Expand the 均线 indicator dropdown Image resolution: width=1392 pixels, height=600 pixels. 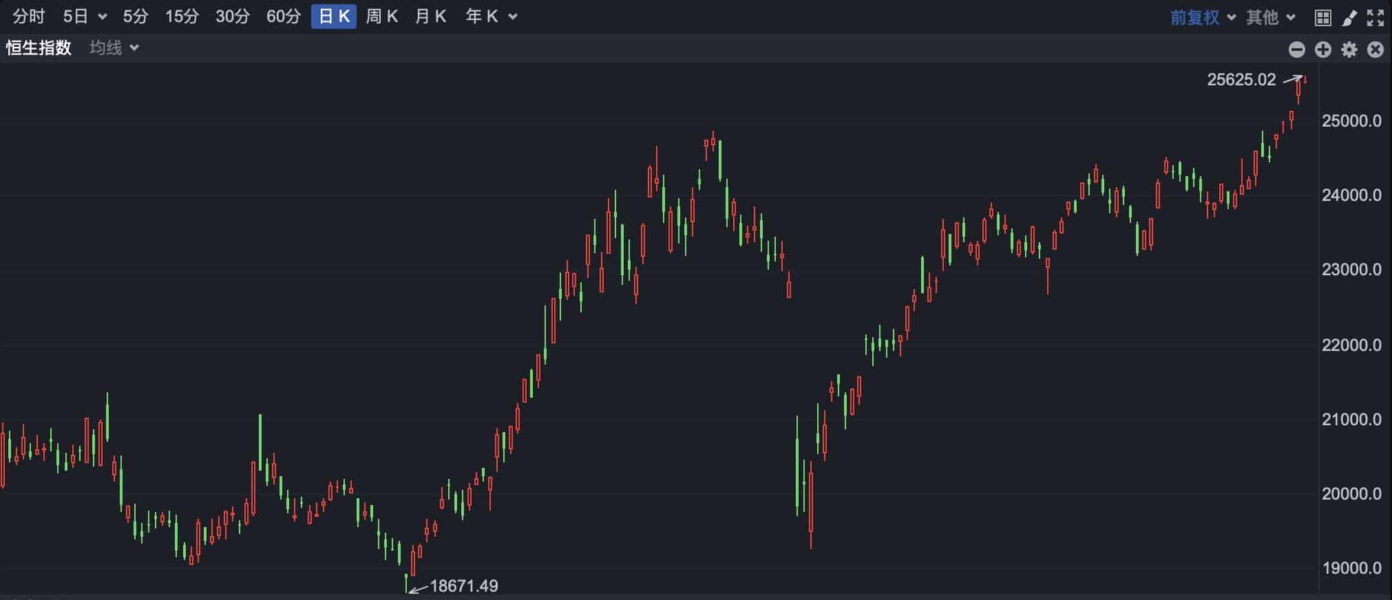(114, 47)
